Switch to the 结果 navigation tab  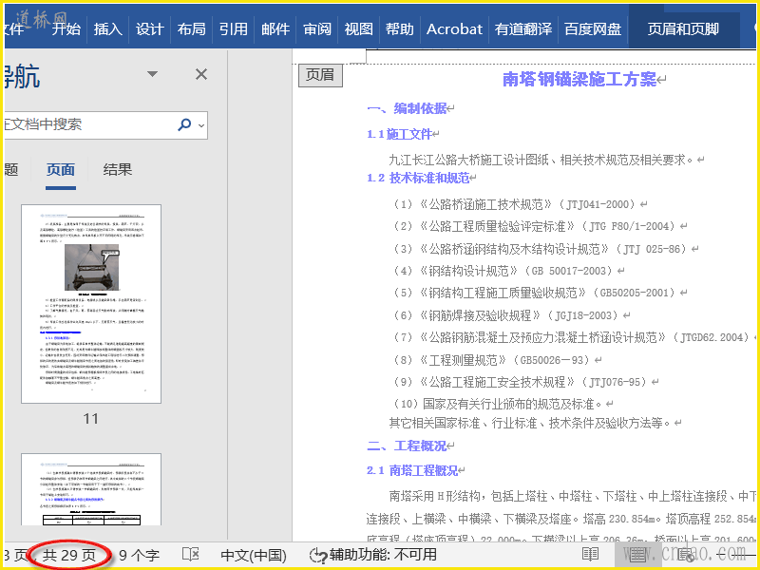point(117,170)
